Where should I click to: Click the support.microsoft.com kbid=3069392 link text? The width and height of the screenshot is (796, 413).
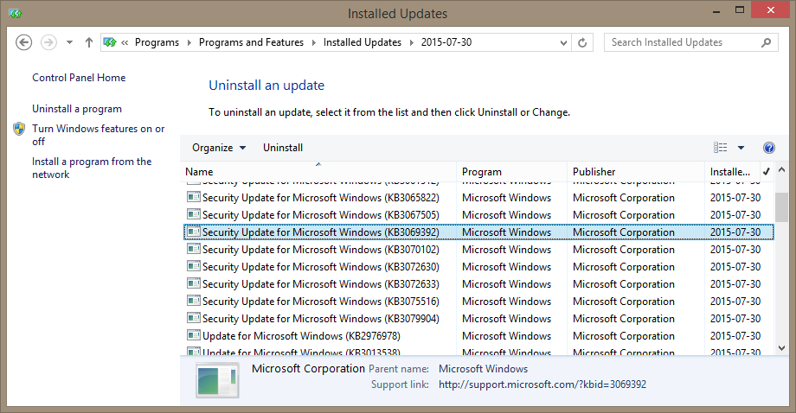542,384
